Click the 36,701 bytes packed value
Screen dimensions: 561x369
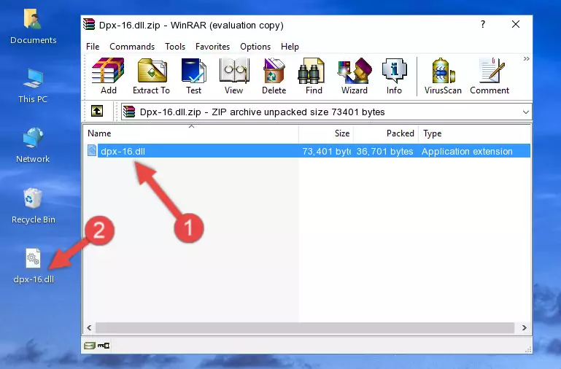[x=384, y=152]
